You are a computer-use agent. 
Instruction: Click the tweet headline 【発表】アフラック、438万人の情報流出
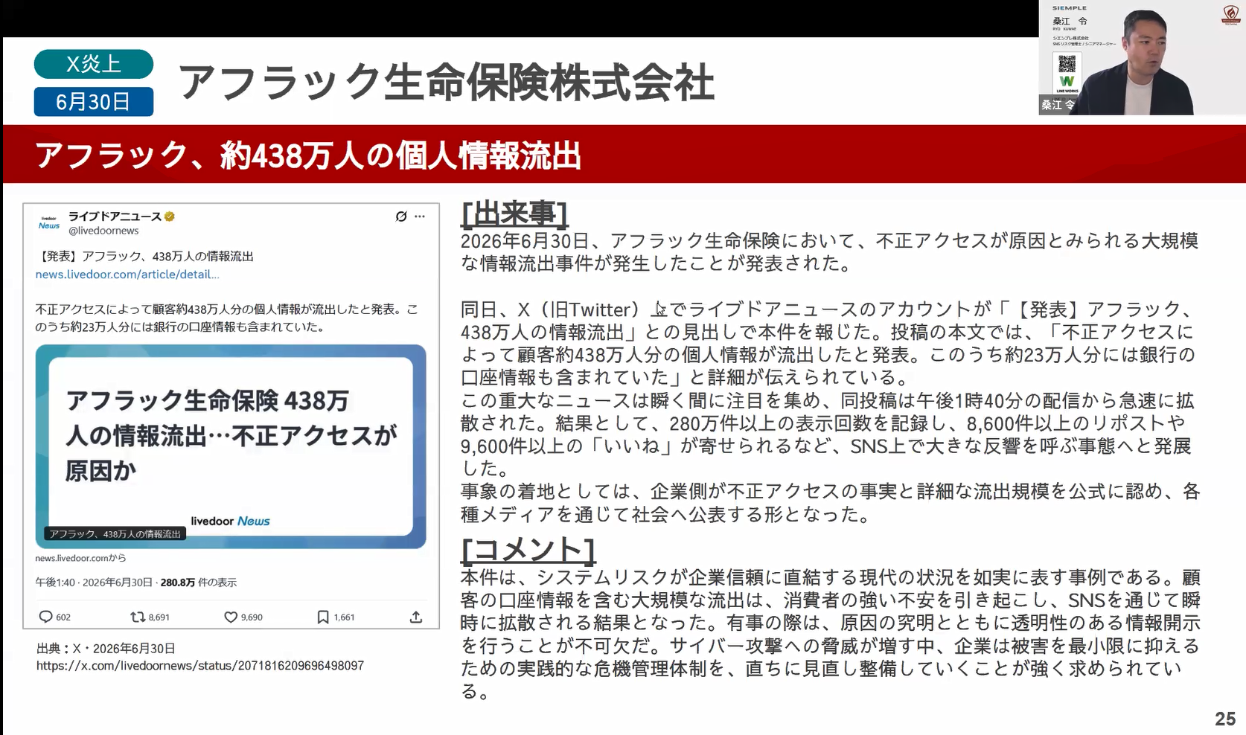(144, 257)
